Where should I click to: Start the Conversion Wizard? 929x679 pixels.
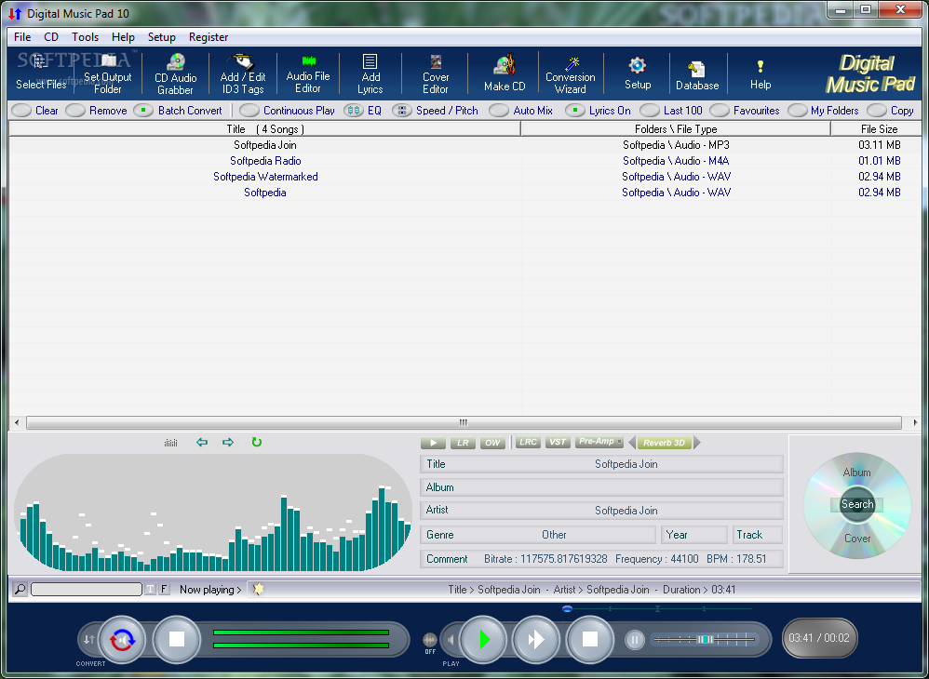[570, 74]
